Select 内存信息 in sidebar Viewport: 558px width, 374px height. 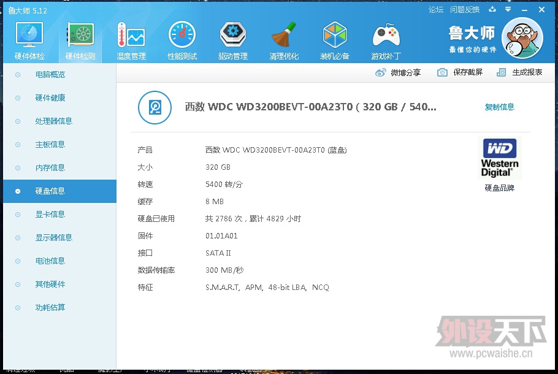pyautogui.click(x=60, y=168)
